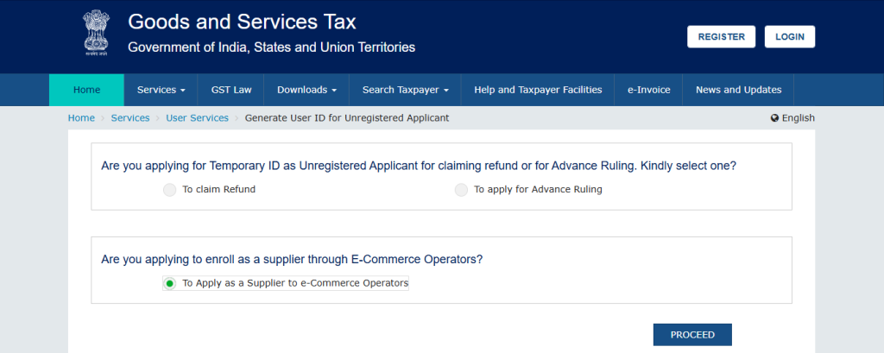Navigate to User Services breadcrumb
This screenshot has height=353, width=884.
(x=197, y=118)
